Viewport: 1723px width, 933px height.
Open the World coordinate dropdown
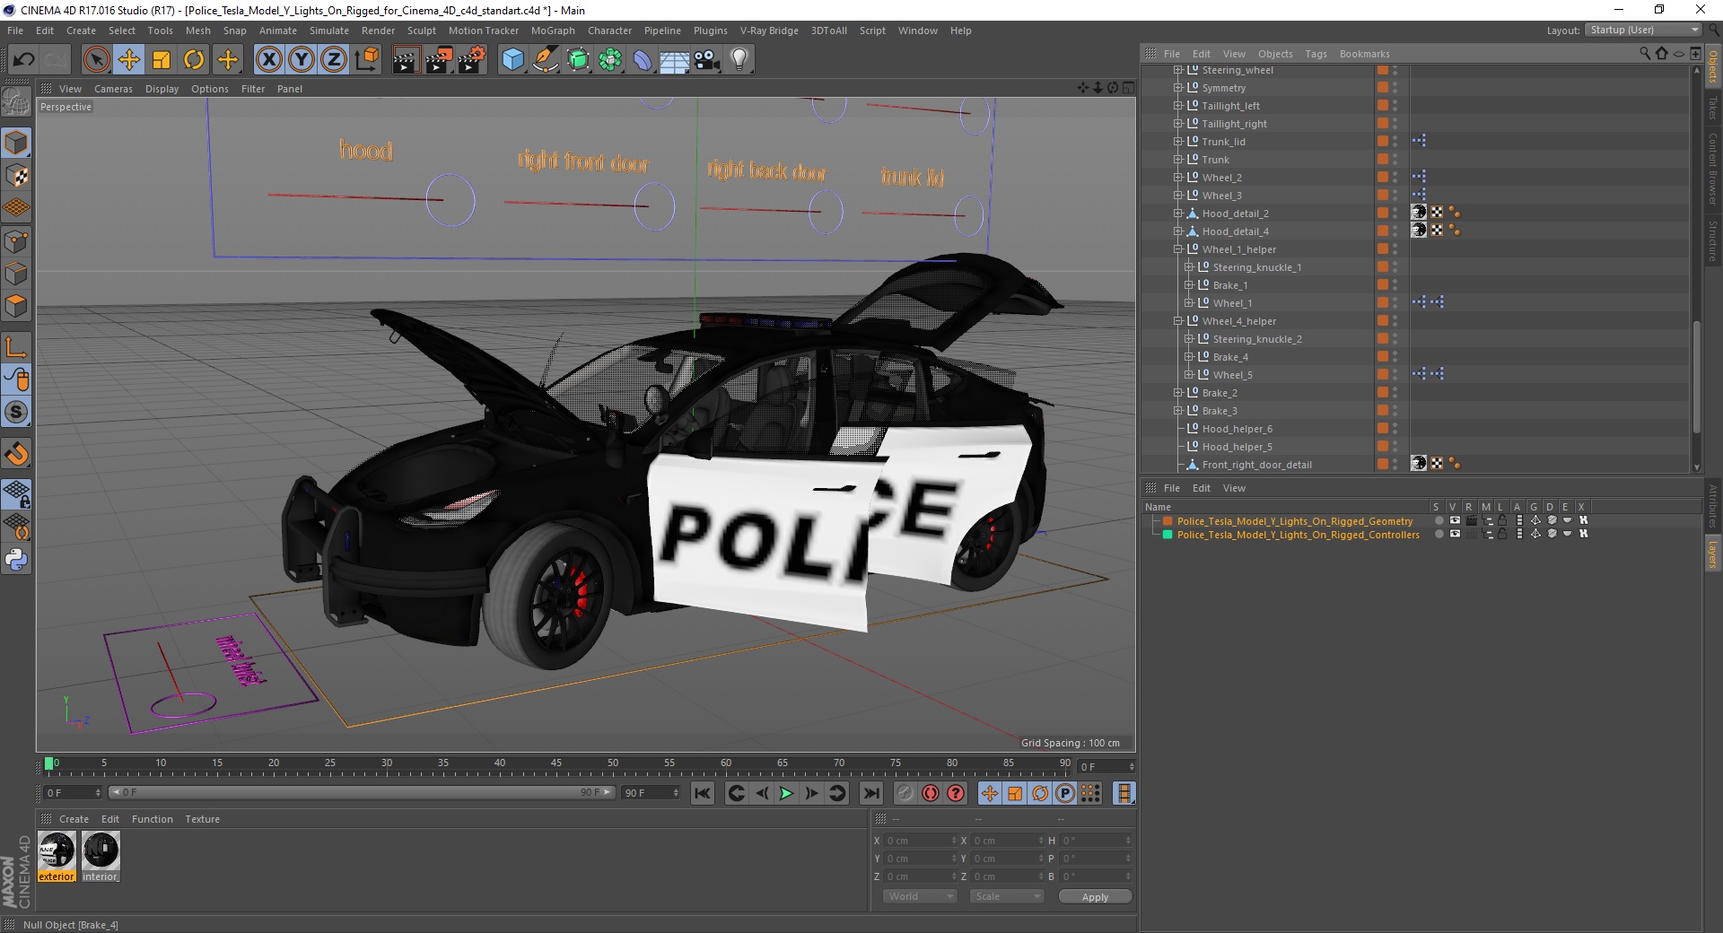[x=920, y=896]
